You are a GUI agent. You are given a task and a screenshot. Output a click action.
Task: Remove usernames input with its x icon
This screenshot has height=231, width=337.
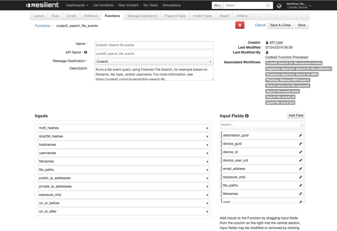(207, 153)
